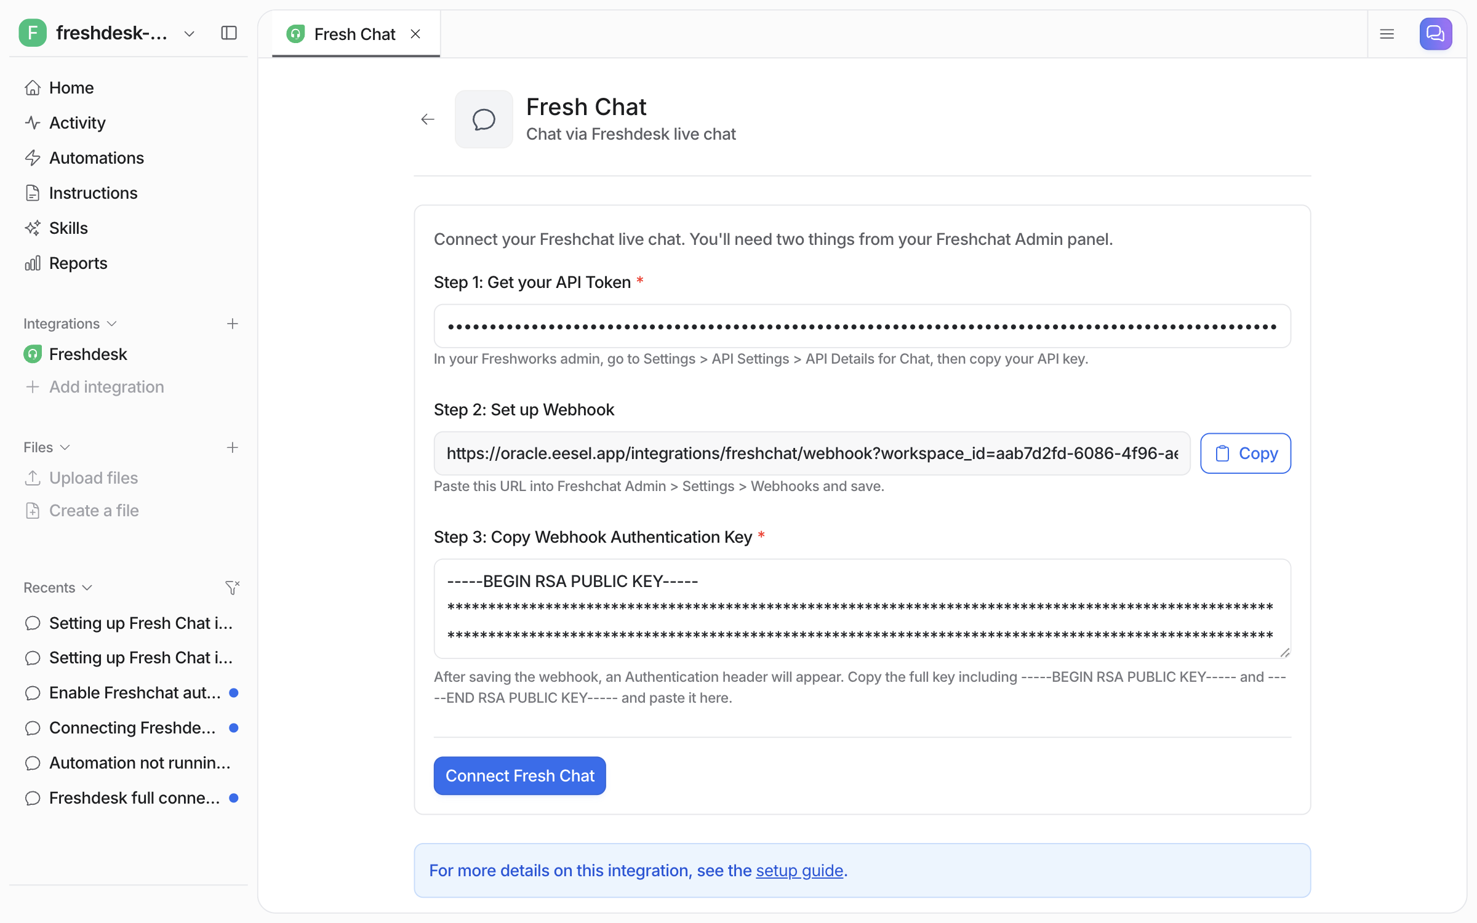1477x923 pixels.
Task: Click the back arrow beside Fresh Chat
Action: click(428, 119)
